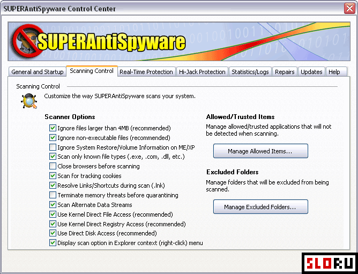Click 'Manage allowed/trusted applications' description text
The image size is (358, 274).
pos(268,130)
